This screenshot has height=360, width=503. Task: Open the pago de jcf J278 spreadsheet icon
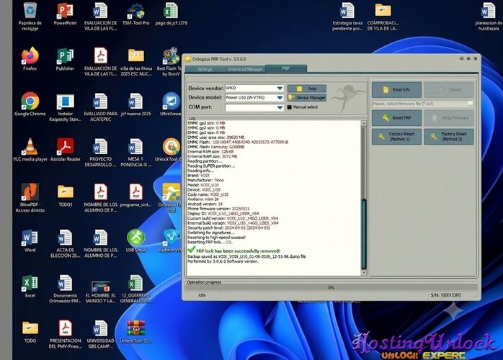point(171,14)
